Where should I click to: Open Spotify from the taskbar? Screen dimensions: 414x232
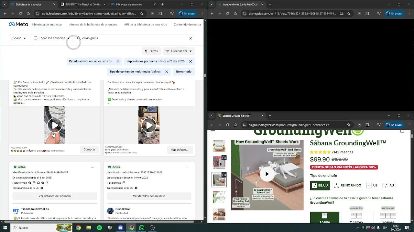pos(99,228)
